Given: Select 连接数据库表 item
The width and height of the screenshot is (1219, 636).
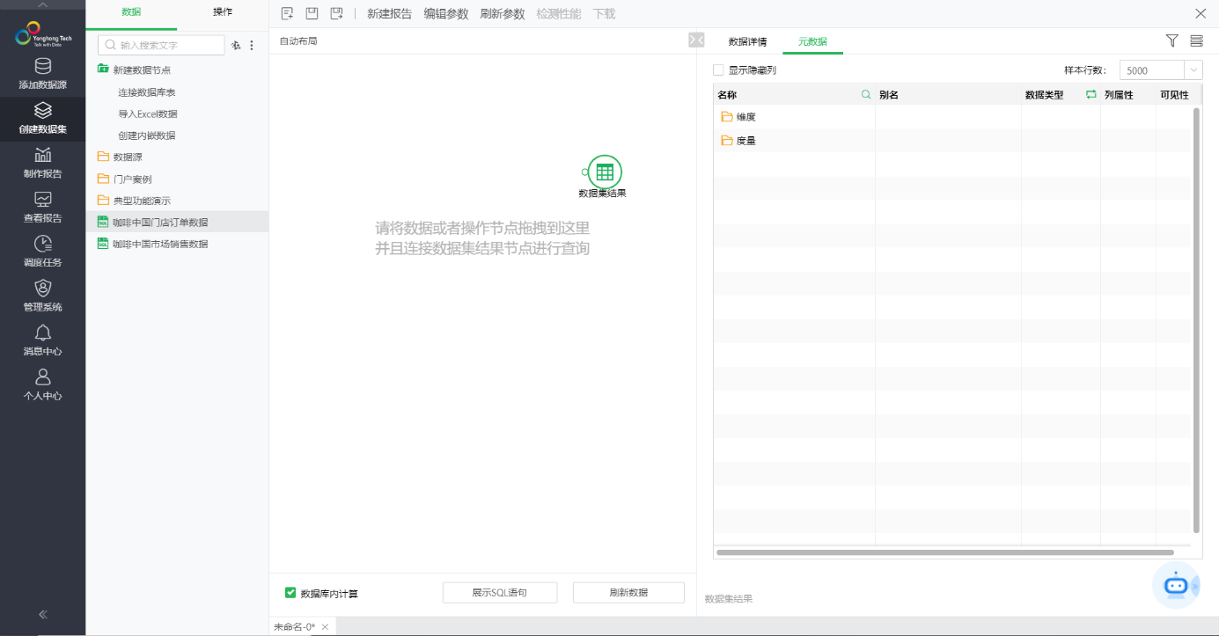Looking at the screenshot, I should pyautogui.click(x=147, y=92).
